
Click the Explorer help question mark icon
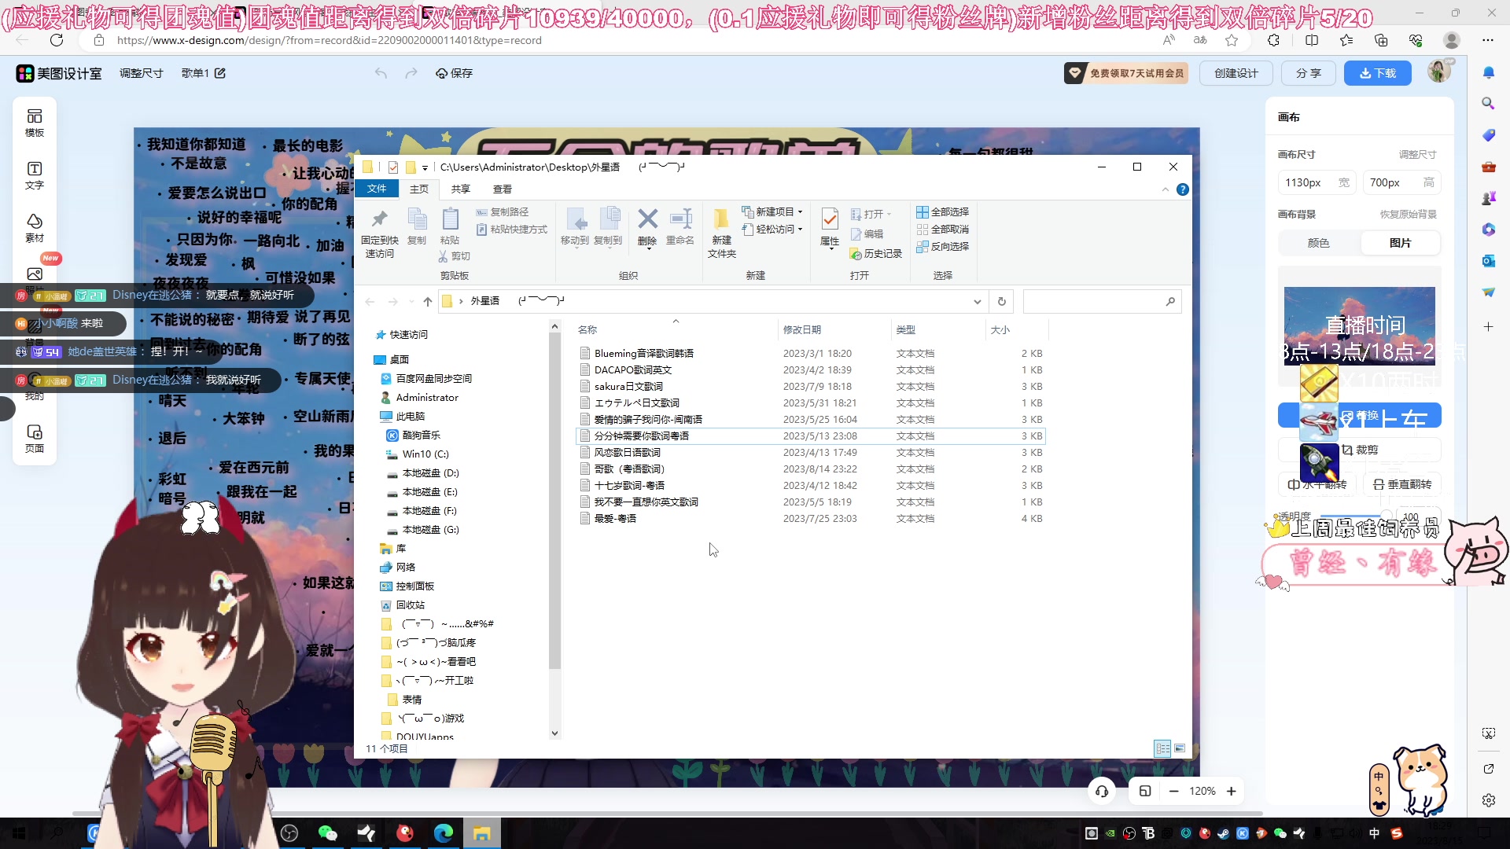click(1183, 189)
